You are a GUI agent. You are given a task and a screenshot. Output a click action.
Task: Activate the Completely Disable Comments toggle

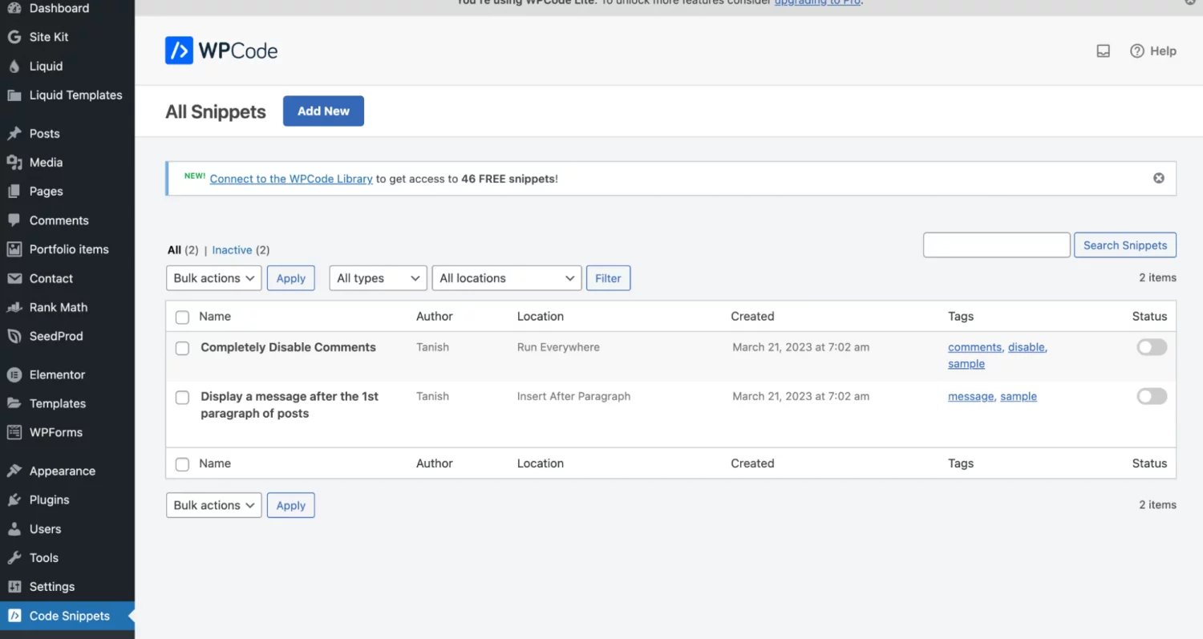click(x=1152, y=347)
